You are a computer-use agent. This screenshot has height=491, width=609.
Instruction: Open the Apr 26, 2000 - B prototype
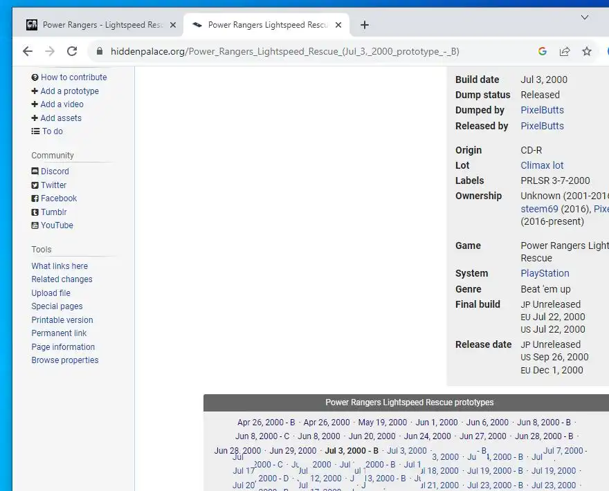[x=266, y=423]
